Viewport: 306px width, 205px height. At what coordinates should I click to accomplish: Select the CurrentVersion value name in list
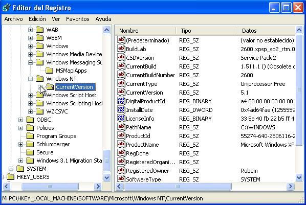pos(144,93)
